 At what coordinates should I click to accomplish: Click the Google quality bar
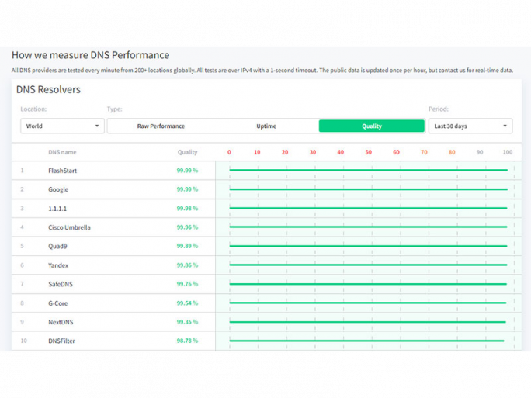pyautogui.click(x=369, y=189)
